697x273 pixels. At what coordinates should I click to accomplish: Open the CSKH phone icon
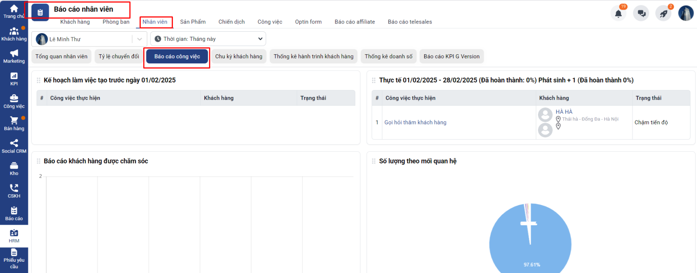tap(14, 191)
